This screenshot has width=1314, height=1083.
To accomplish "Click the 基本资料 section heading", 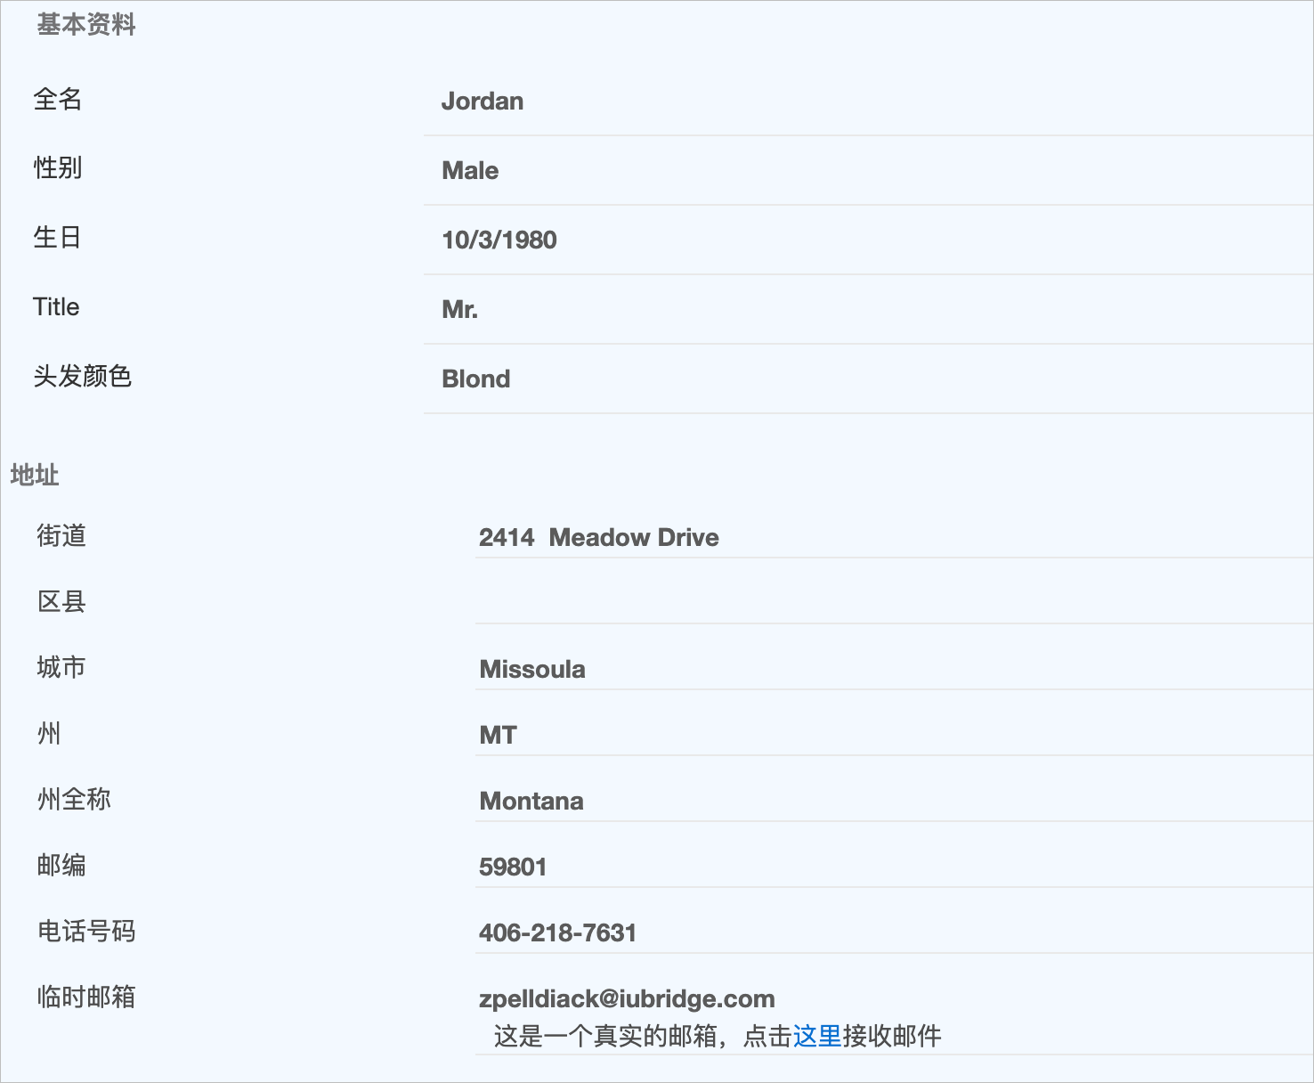I will 86,25.
